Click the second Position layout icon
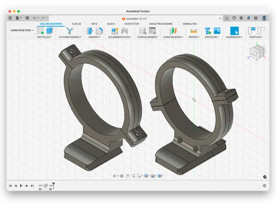This screenshot has height=207, width=276. click(x=261, y=31)
